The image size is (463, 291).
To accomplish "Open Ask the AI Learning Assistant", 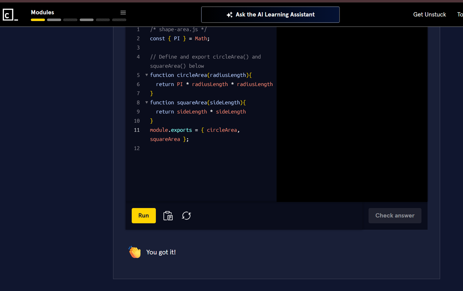I will [x=270, y=15].
